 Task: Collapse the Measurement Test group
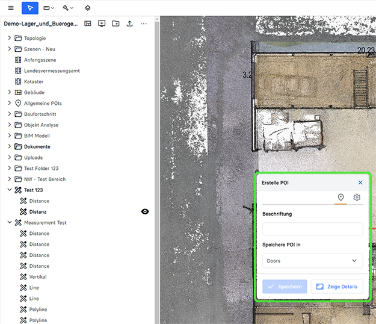point(10,223)
